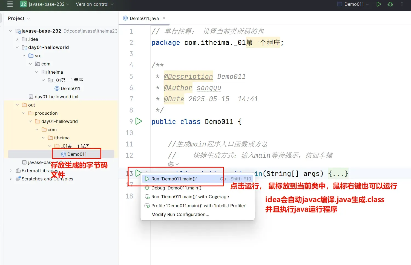Screen dimensions: 411x265
Task: Collapse the src folder
Action: pyautogui.click(x=24, y=56)
